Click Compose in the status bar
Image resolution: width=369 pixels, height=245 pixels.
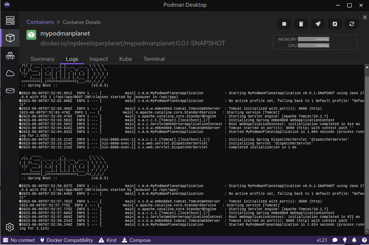coord(136,240)
